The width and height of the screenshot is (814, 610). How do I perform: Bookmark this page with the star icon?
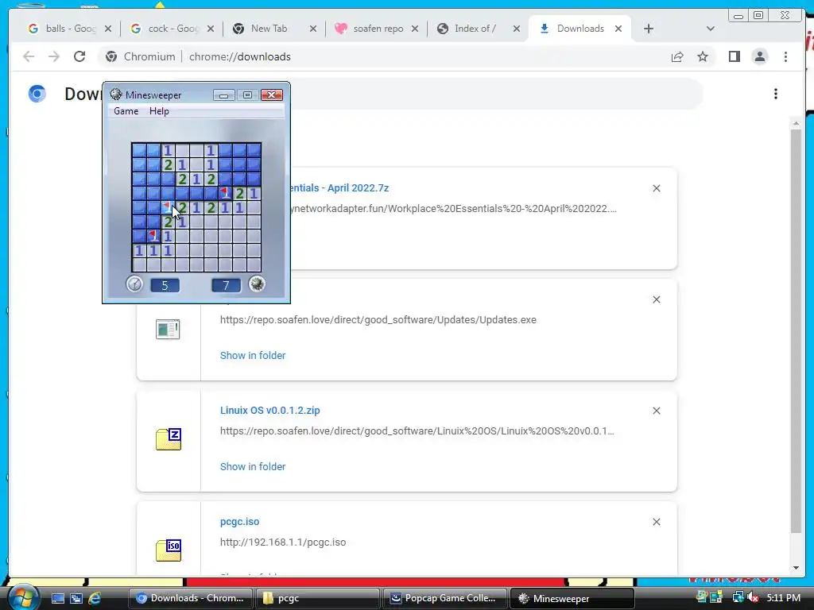point(703,56)
